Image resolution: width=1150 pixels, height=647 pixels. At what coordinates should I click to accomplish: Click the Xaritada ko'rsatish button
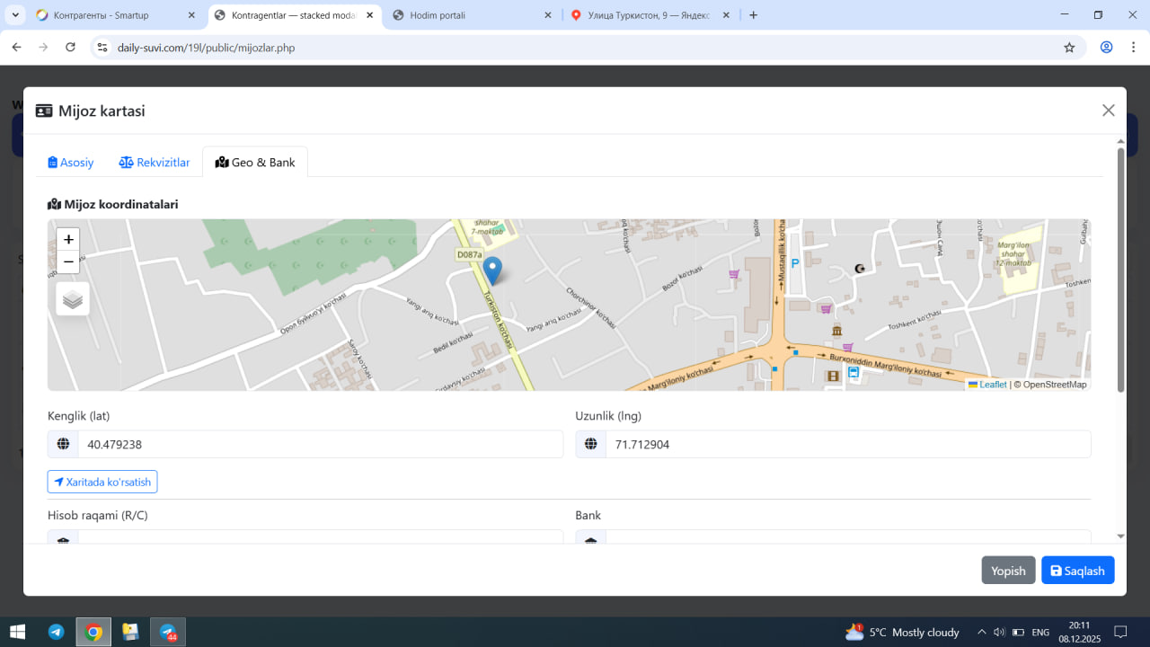coord(102,482)
